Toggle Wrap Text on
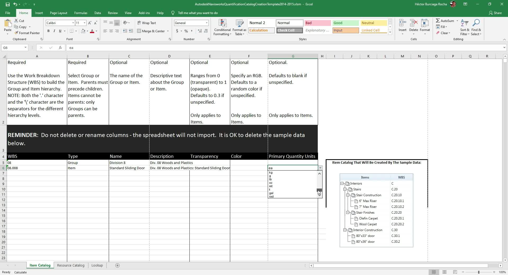 pos(147,23)
